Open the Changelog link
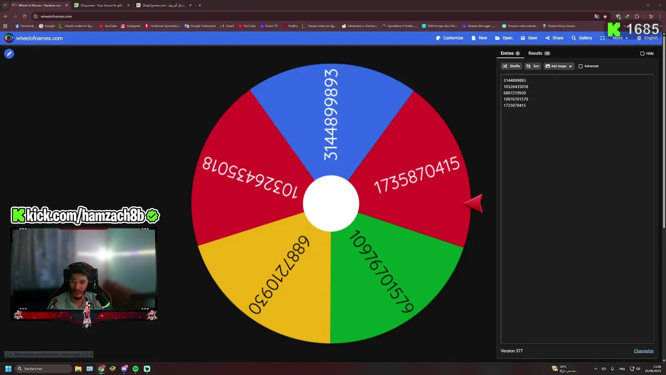Viewport: 666px width, 375px height. coord(644,351)
